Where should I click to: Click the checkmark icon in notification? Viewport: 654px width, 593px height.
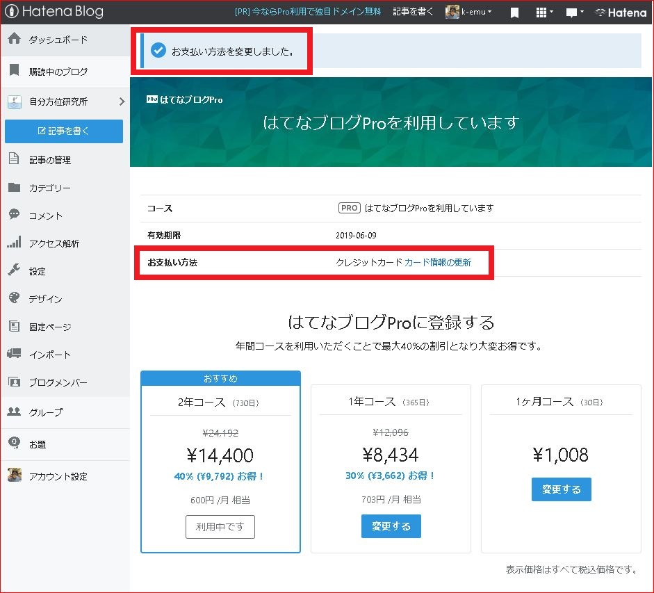click(158, 51)
